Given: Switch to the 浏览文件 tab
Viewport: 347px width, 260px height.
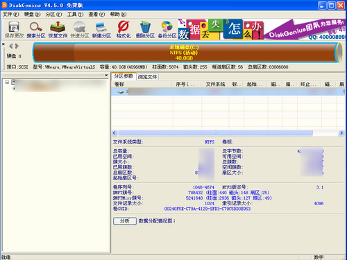Looking at the screenshot, I should (x=147, y=77).
